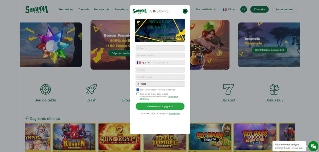This screenshot has width=319, height=152.
Task: Choose the Bonus Buy gift icon
Action: 274,90
